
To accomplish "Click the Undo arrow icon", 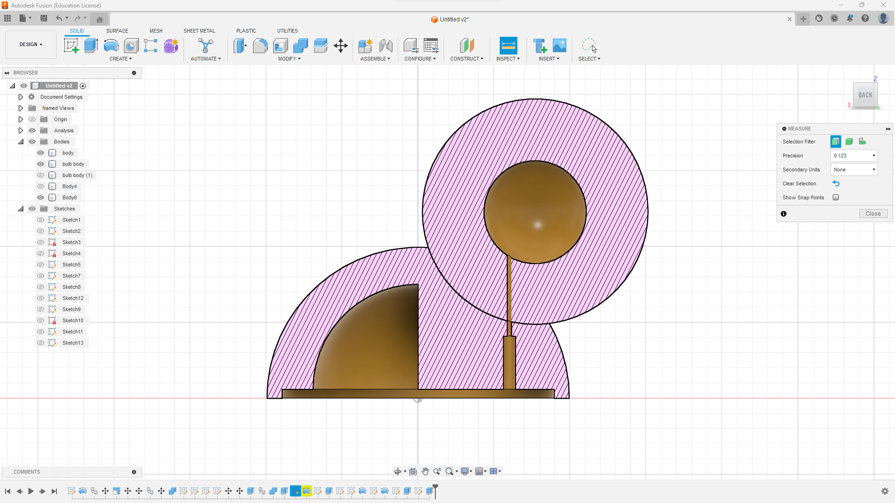I will click(59, 18).
